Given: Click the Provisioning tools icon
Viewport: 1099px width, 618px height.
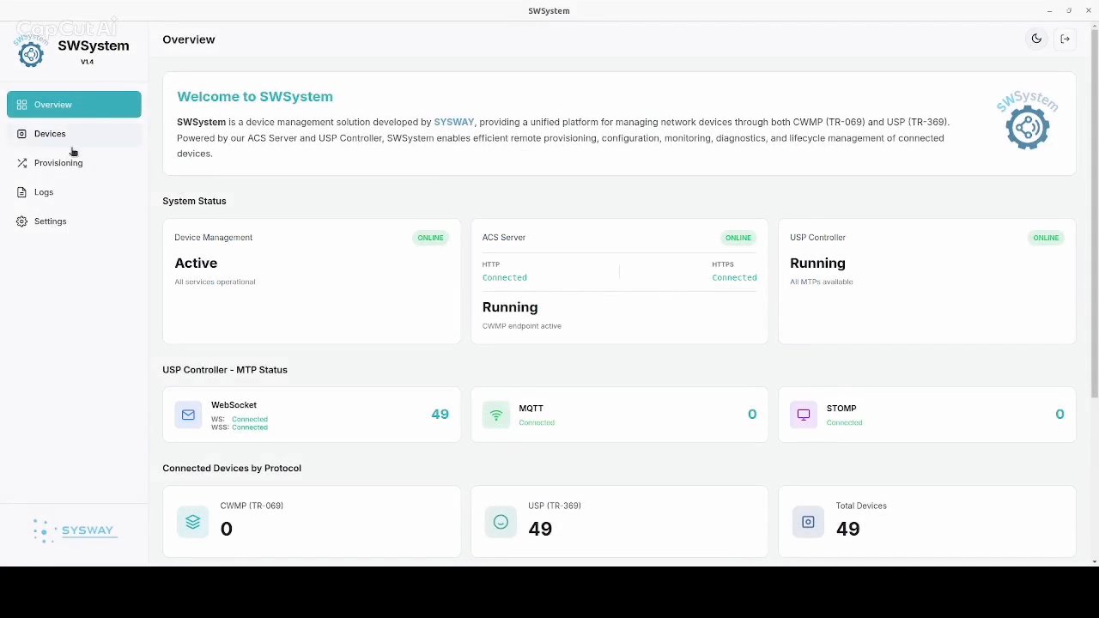Looking at the screenshot, I should [x=21, y=163].
